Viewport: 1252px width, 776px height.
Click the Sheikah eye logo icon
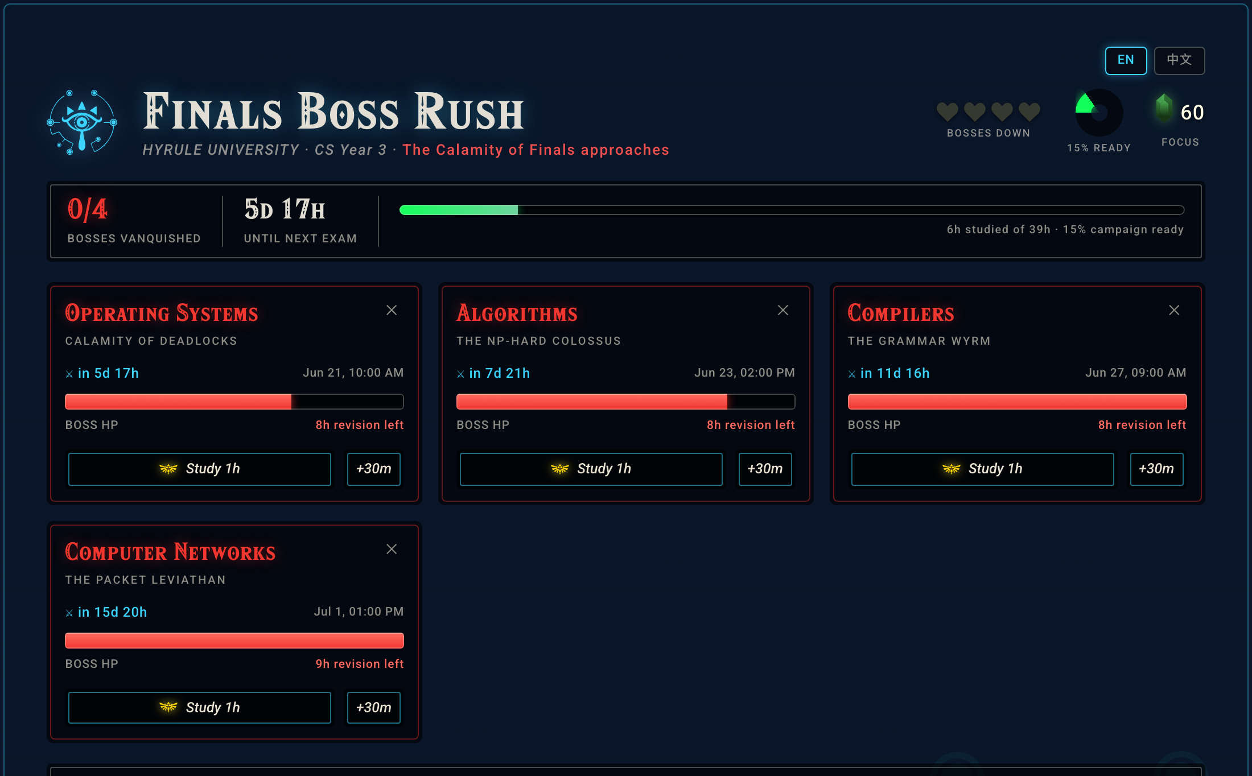(x=82, y=122)
